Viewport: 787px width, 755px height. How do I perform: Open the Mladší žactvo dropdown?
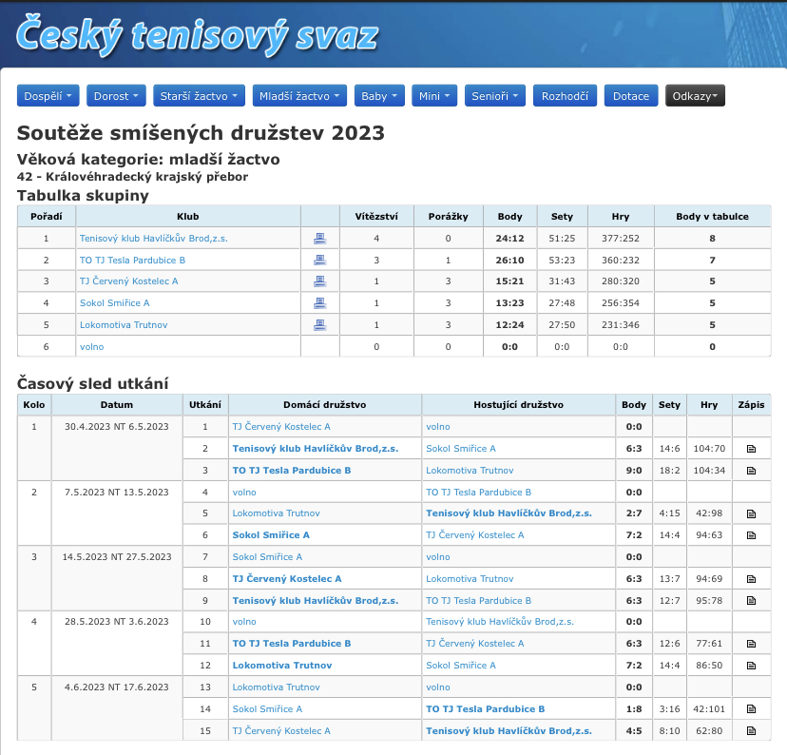(299, 96)
